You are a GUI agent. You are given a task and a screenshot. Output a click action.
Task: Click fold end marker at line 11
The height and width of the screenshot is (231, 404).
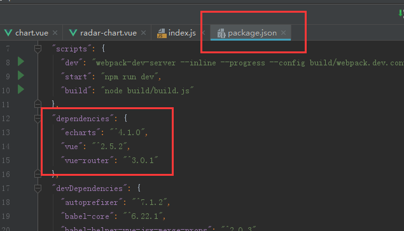(x=38, y=104)
